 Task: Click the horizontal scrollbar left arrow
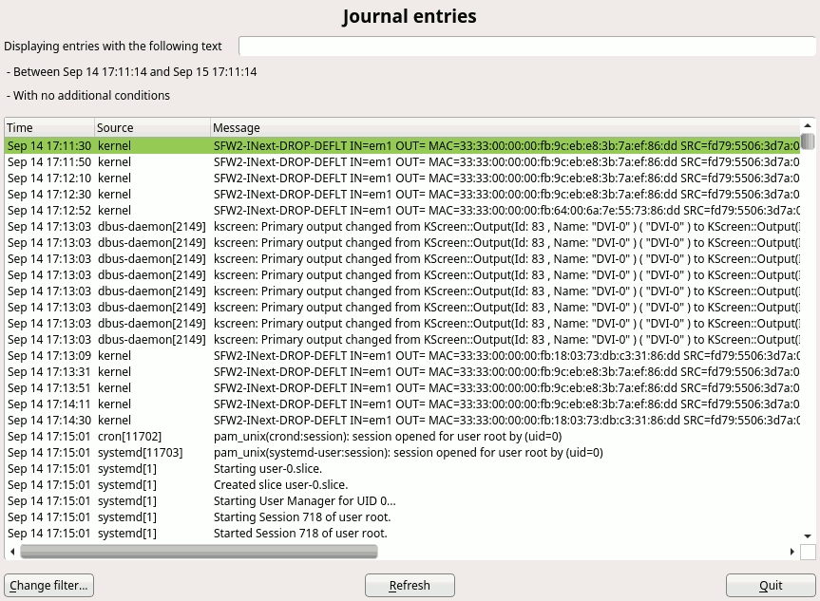coord(12,551)
